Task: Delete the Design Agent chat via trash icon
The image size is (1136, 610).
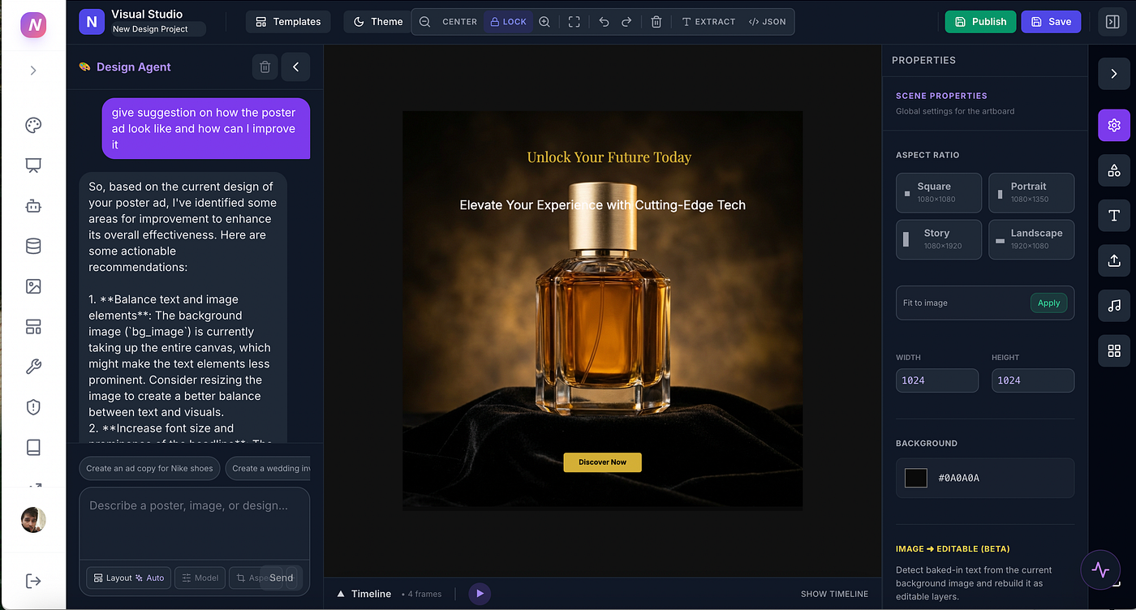Action: point(265,67)
